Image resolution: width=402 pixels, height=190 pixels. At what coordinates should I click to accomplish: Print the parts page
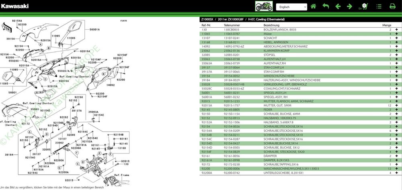click(392, 6)
